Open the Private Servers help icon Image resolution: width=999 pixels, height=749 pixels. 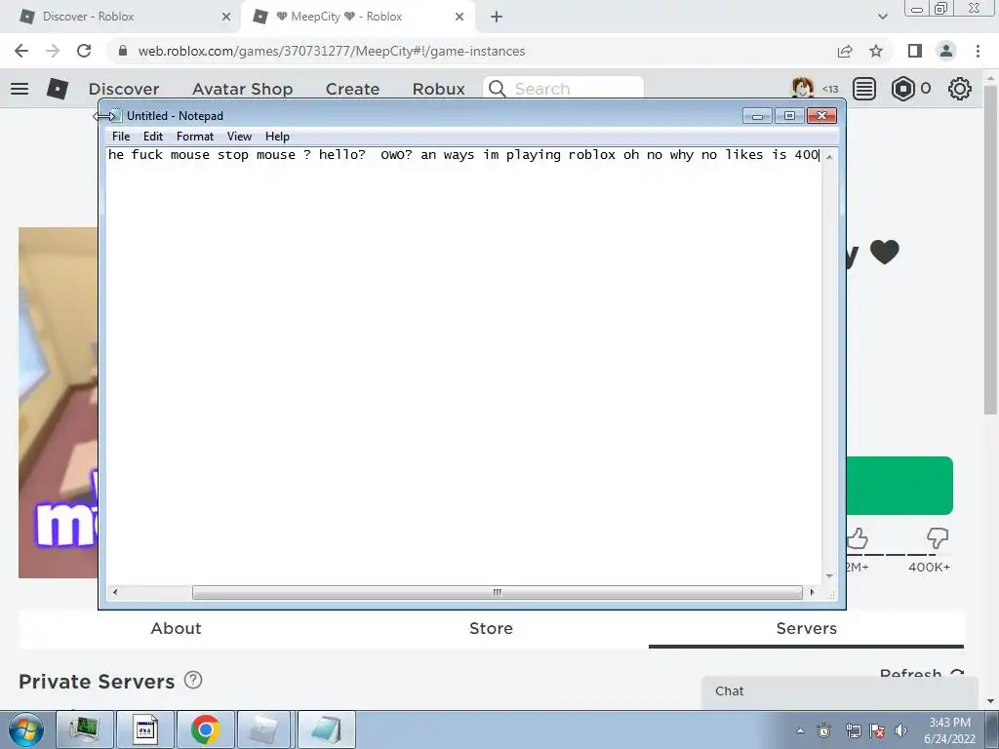[x=193, y=680]
